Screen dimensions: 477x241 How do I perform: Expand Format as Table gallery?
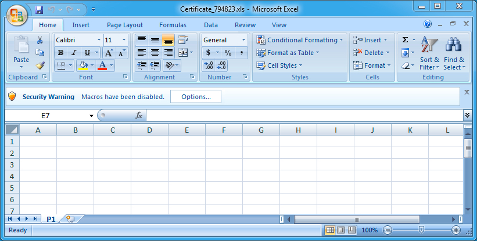[288, 53]
